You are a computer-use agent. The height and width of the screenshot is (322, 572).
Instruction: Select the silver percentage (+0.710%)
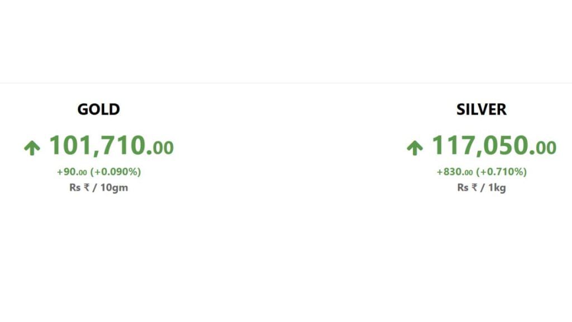click(x=501, y=172)
